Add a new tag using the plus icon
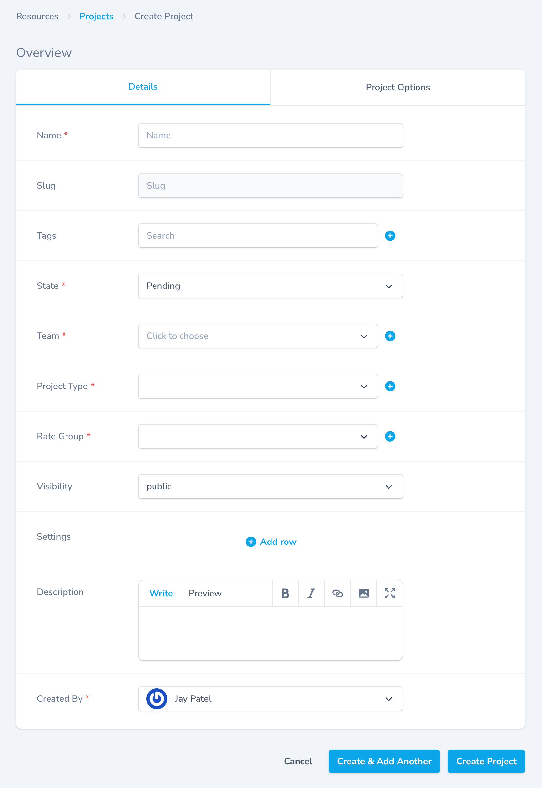Screen dimensions: 542x788 coord(390,235)
